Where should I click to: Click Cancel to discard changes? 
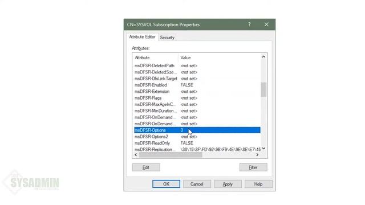point(197,184)
